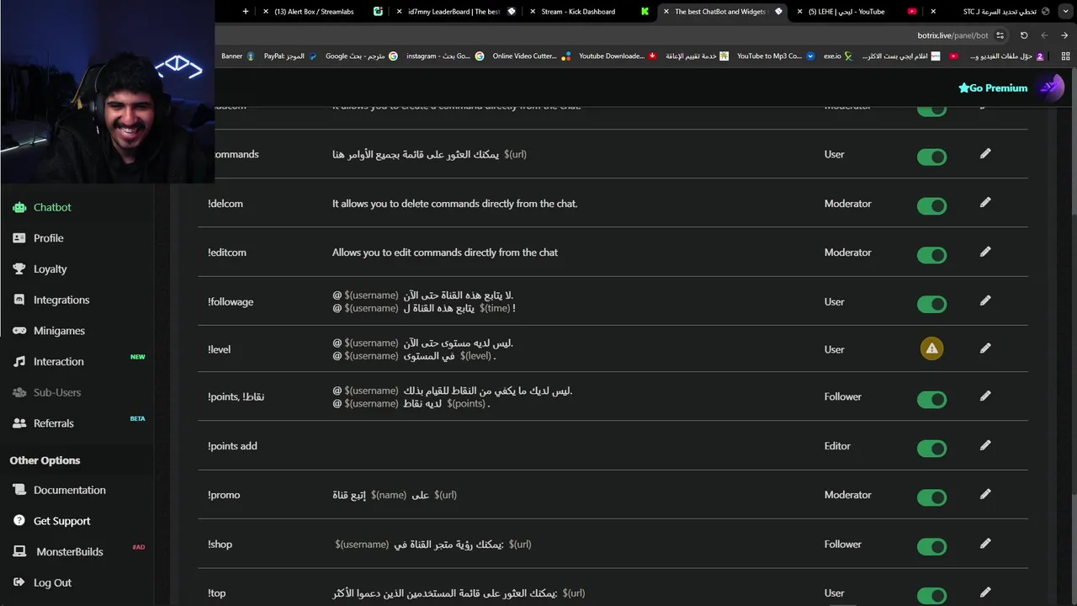Viewport: 1077px width, 606px height.
Task: Open the Integrations menu item
Action: point(61,300)
